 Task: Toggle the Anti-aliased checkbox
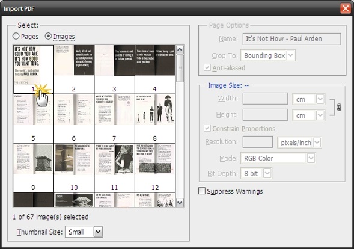click(x=207, y=67)
